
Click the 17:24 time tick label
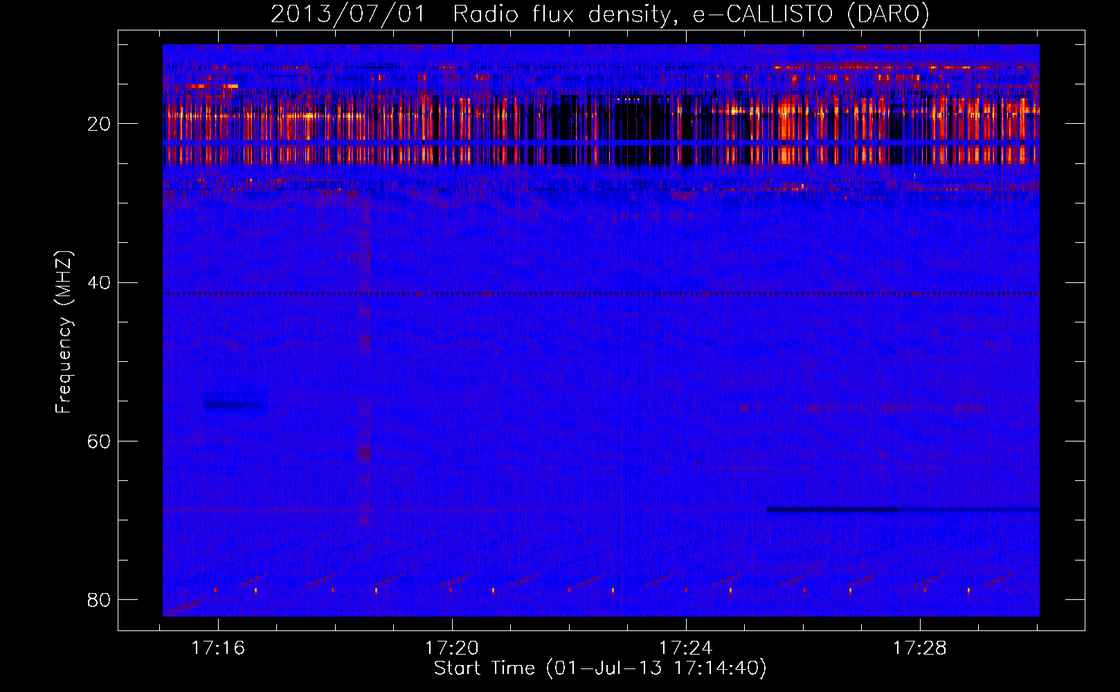point(685,648)
